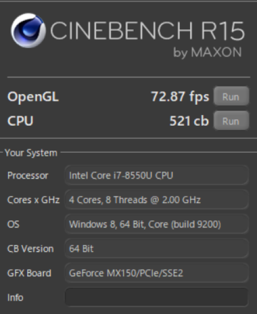Click the Your System group heading
The height and width of the screenshot is (314, 257).
[x=31, y=153]
